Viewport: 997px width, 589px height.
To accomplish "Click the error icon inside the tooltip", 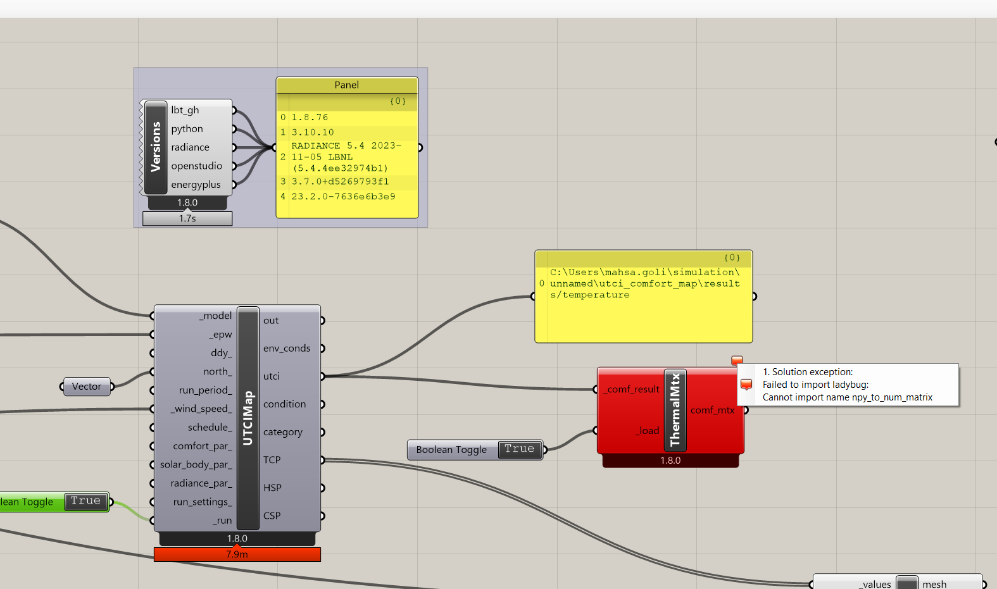I will (x=746, y=385).
